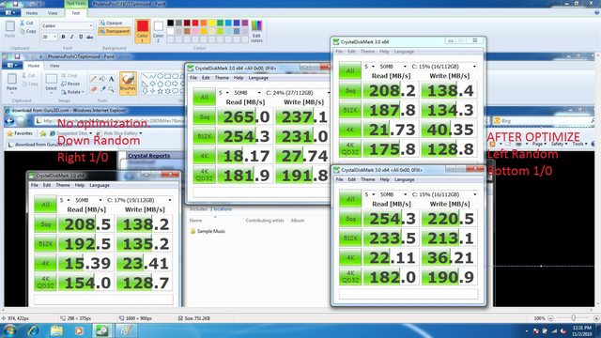This screenshot has width=601, height=338.
Task: Open Windows Media Player from taskbar
Action: [x=79, y=330]
